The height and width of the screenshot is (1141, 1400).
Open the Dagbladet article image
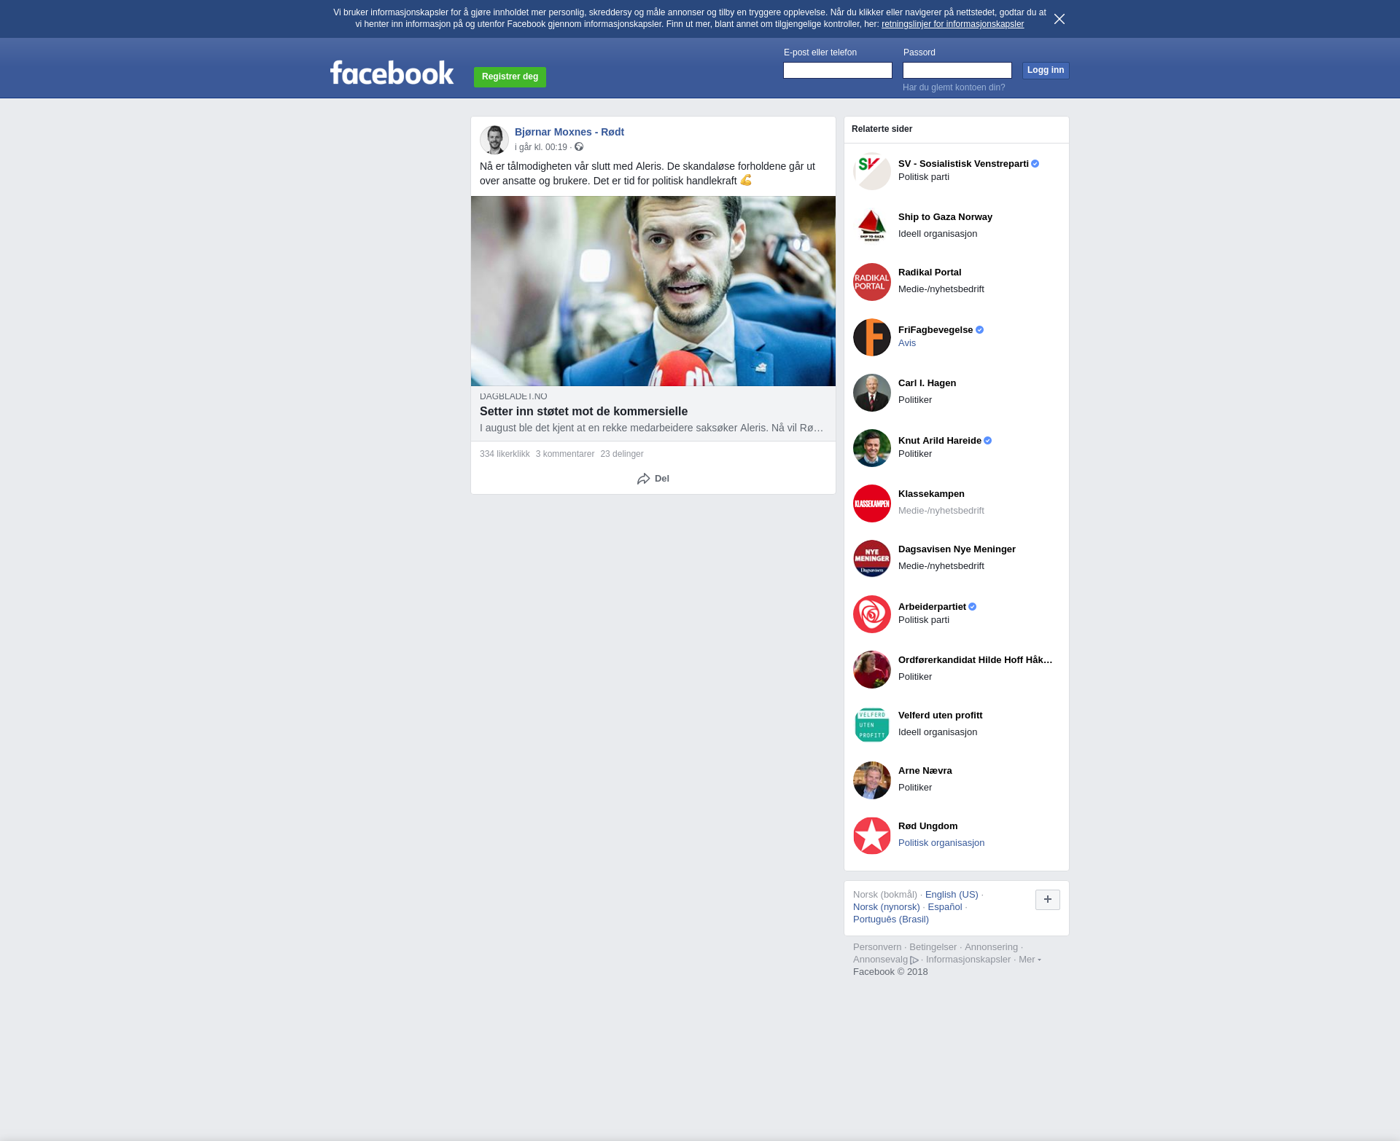tap(653, 291)
